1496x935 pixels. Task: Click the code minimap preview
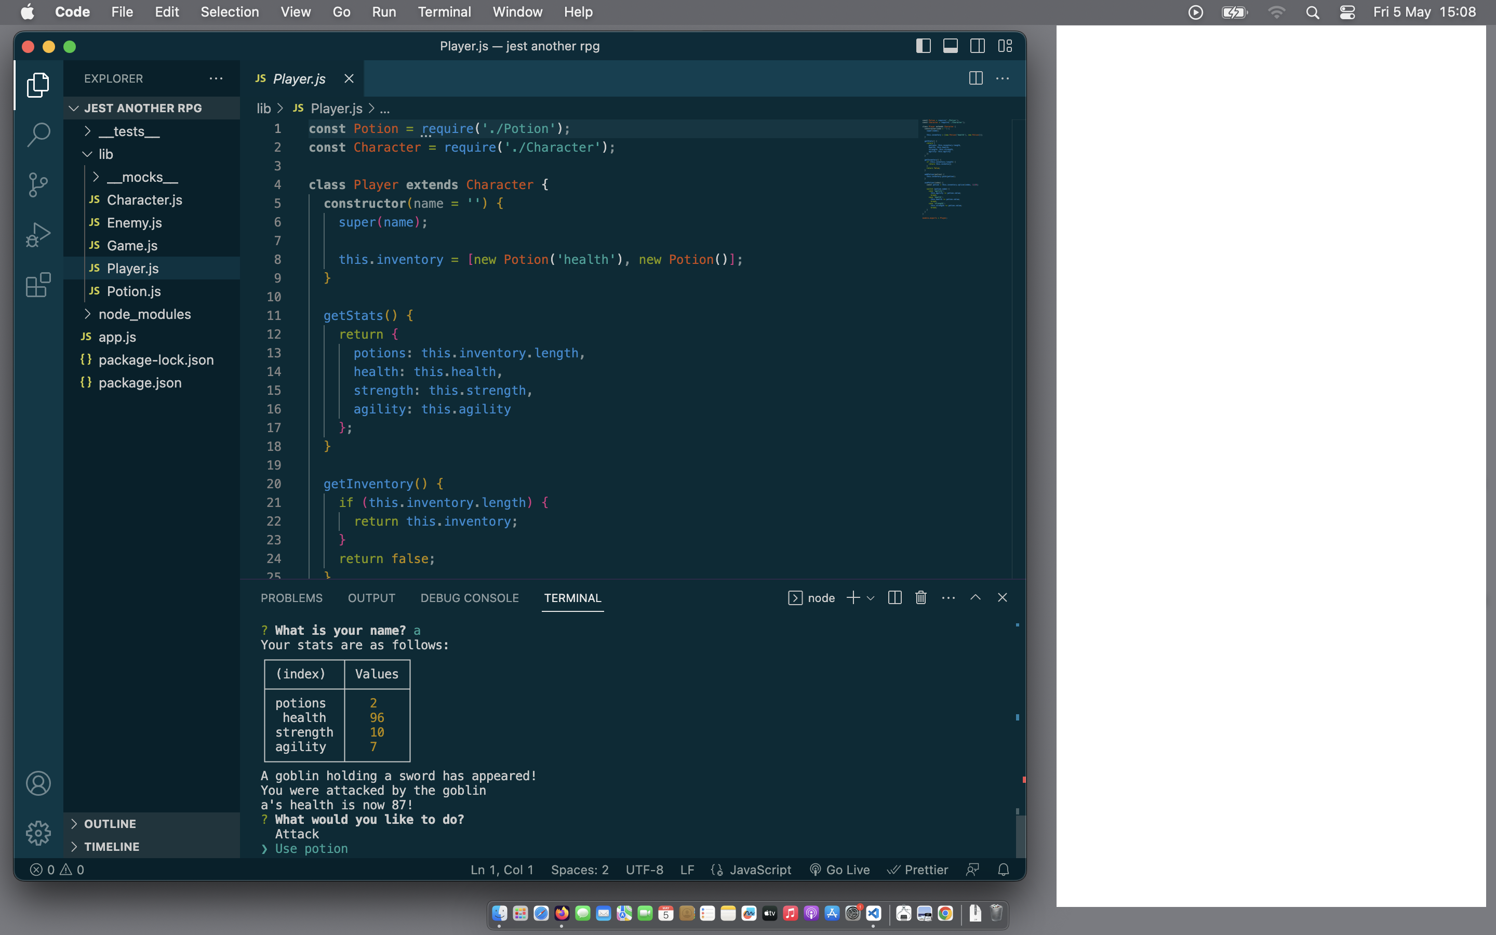pyautogui.click(x=952, y=169)
